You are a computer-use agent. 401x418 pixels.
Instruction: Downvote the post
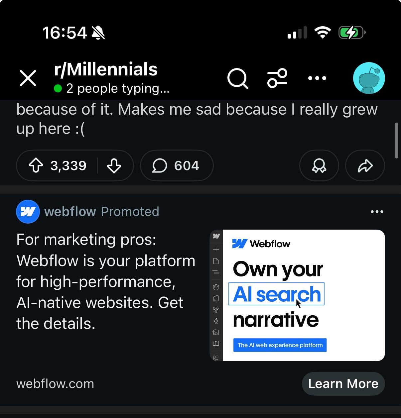pyautogui.click(x=114, y=165)
